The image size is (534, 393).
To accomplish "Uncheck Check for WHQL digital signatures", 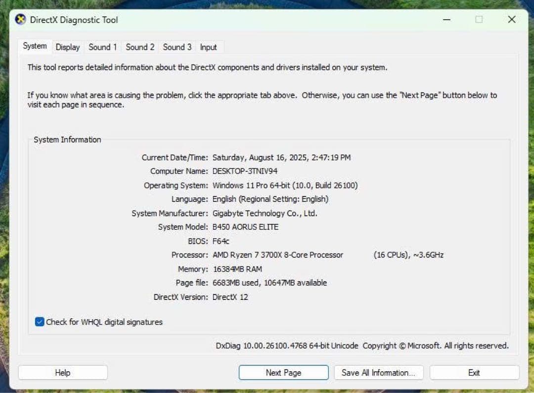I will pos(40,322).
